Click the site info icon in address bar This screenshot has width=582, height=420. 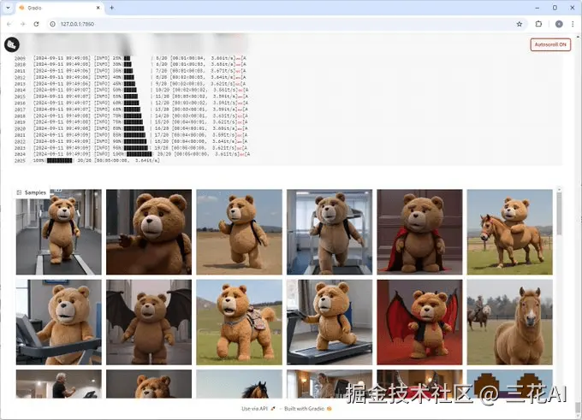click(x=53, y=24)
